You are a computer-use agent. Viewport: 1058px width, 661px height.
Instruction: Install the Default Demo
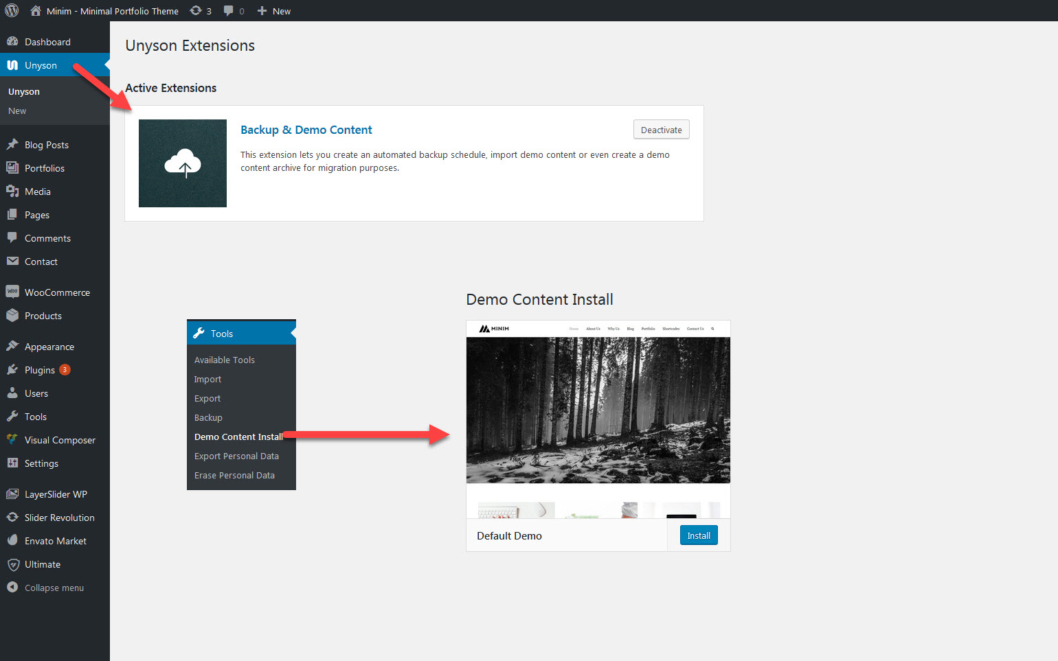tap(699, 535)
